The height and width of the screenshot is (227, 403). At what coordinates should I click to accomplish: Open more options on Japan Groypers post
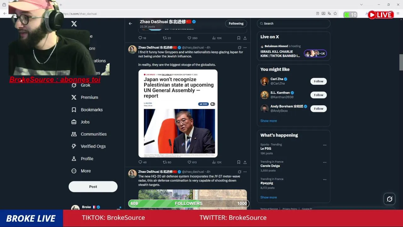(245, 48)
